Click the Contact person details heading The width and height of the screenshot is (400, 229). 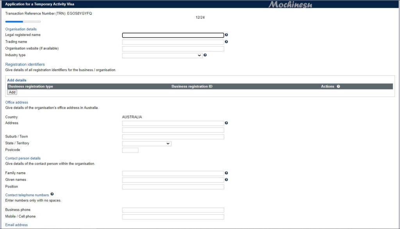click(23, 158)
